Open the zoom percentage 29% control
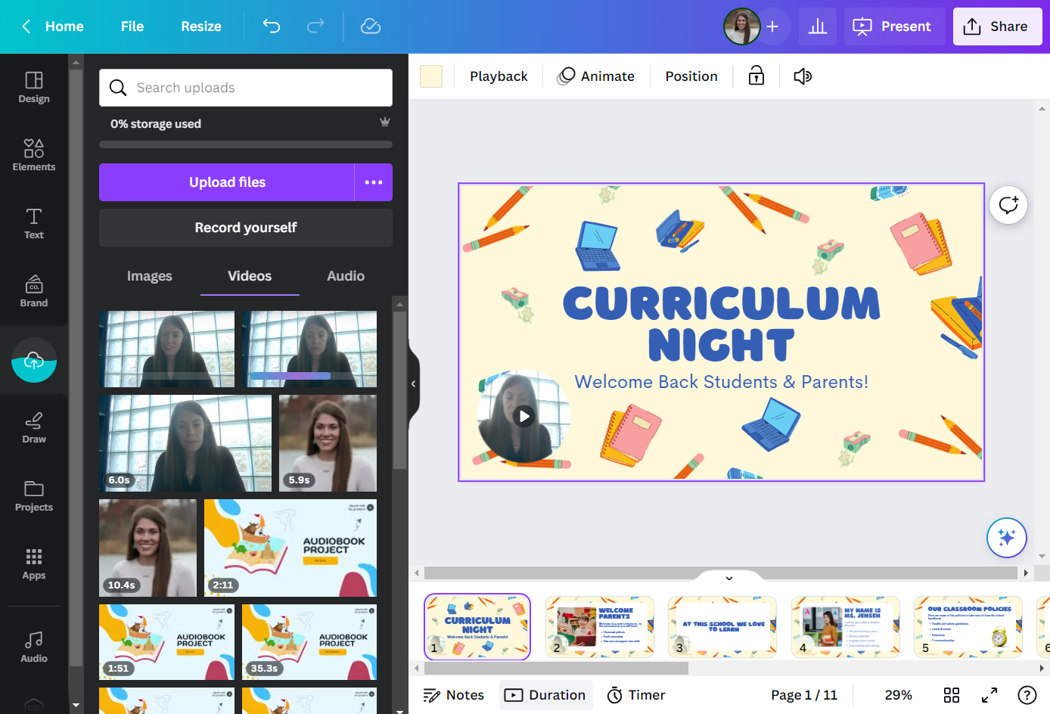The height and width of the screenshot is (714, 1050). coord(898,695)
